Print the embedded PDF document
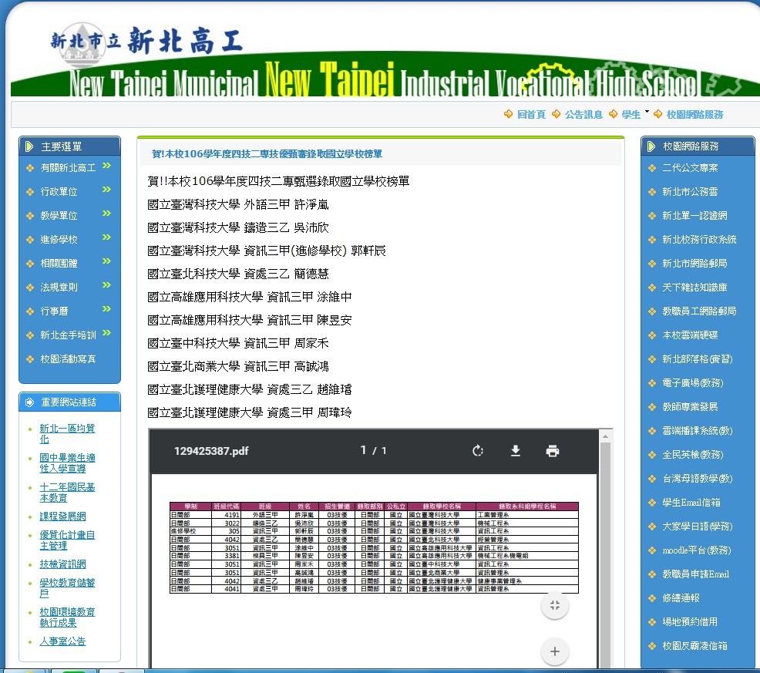This screenshot has height=673, width=760. point(553,451)
